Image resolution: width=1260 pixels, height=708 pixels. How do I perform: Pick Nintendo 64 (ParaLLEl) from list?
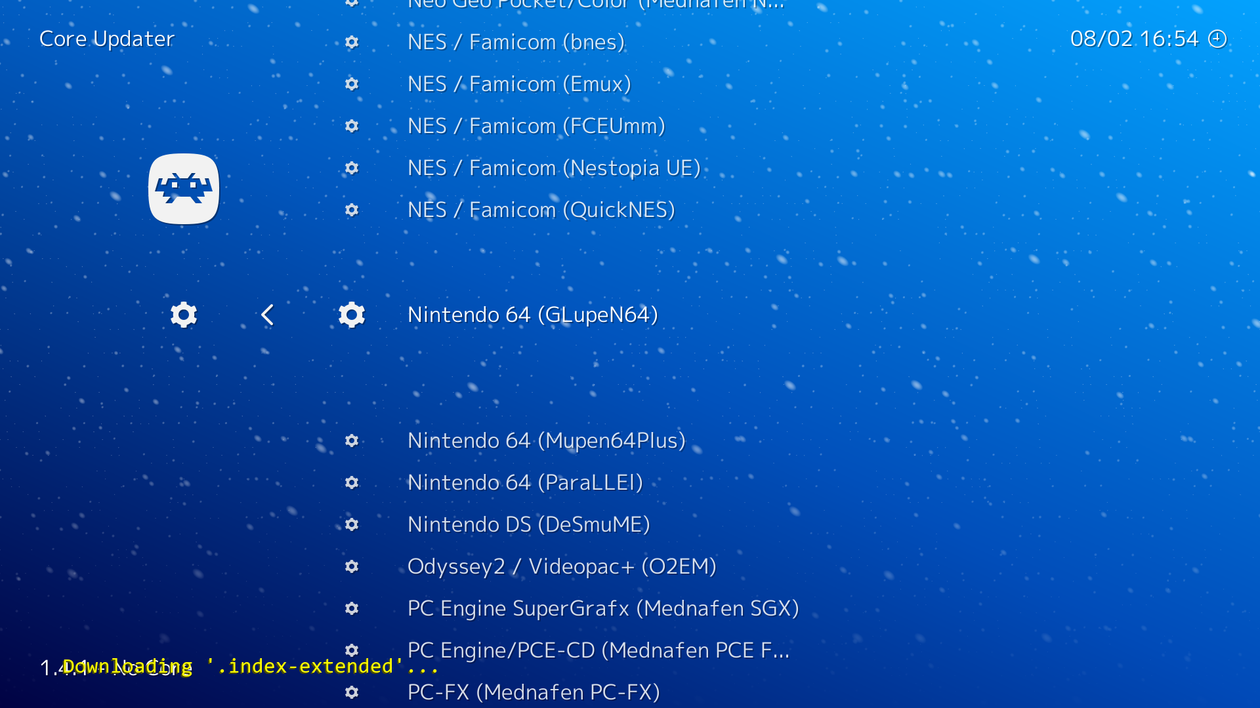coord(525,482)
